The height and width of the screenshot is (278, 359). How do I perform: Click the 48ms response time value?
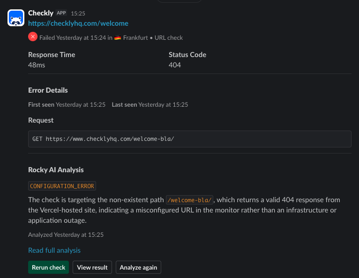pos(37,65)
